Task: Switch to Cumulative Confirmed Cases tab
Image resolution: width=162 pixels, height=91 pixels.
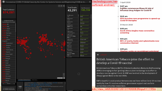Action: (x=24, y=80)
